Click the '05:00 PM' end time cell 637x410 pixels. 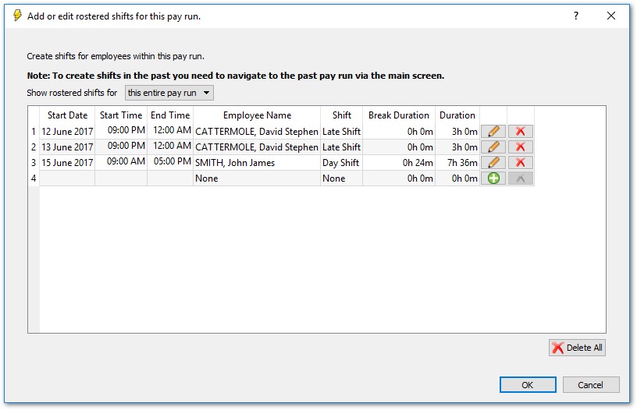click(x=170, y=162)
